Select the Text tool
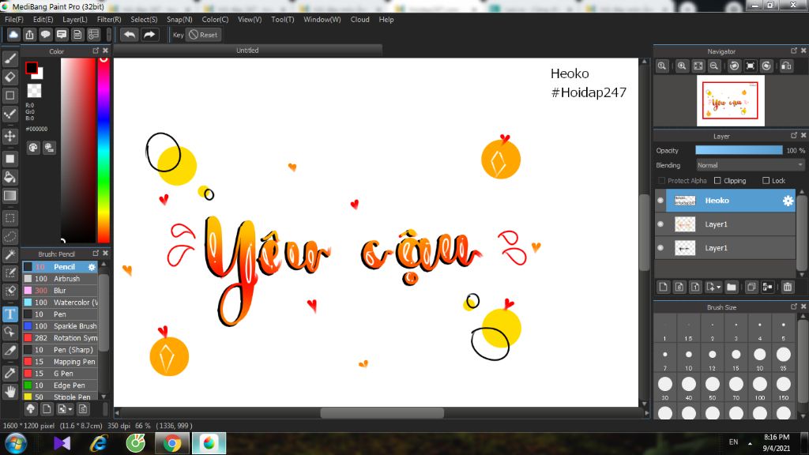Viewport: 809px width, 455px height. click(9, 314)
